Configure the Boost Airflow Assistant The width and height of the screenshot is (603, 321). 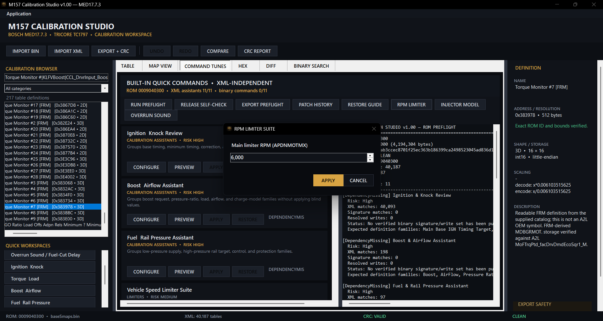pyautogui.click(x=146, y=219)
